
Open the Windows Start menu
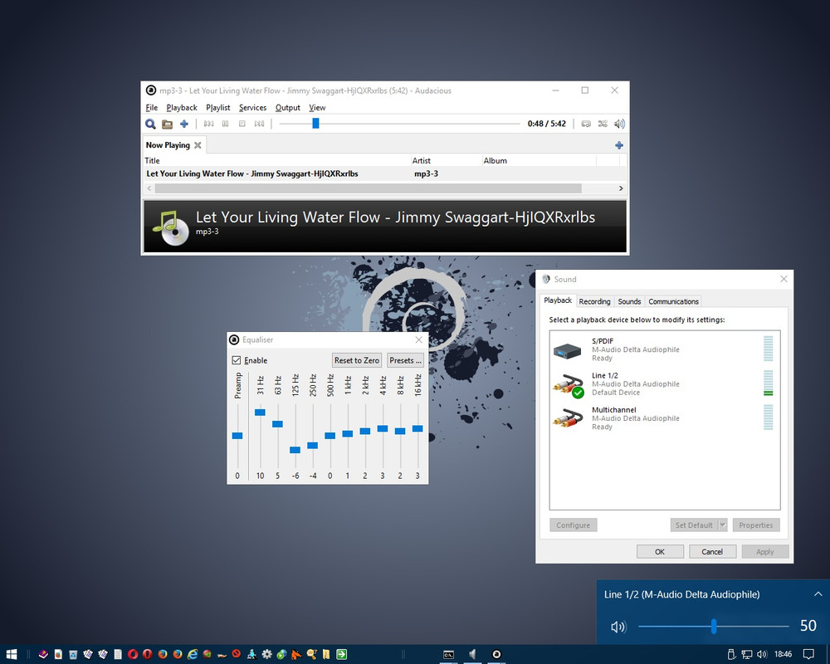tap(12, 655)
